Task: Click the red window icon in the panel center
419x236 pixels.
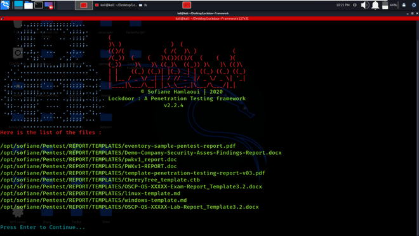Action: (x=187, y=5)
